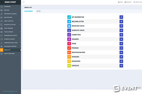Click the version link in sidebar footer
The image size is (142, 94).
coord(10,93)
